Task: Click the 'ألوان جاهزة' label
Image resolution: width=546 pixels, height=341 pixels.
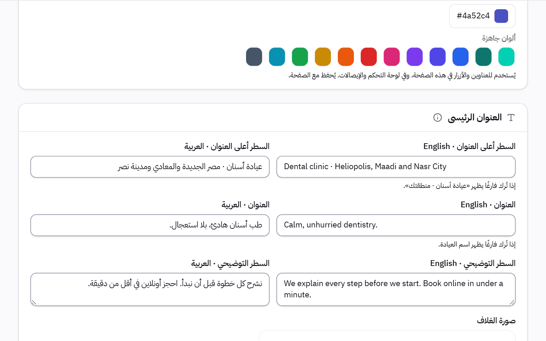Action: [x=499, y=38]
